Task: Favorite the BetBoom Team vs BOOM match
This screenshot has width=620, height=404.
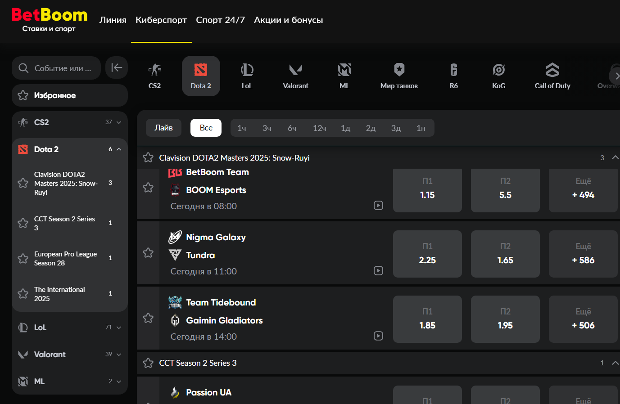Action: pos(148,187)
